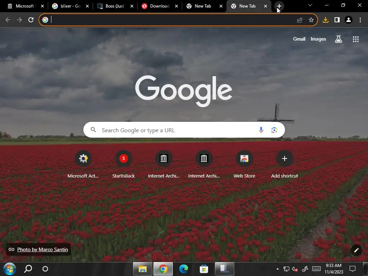Show hidden tray icons arrow
This screenshot has height=276, width=368.
(x=278, y=269)
